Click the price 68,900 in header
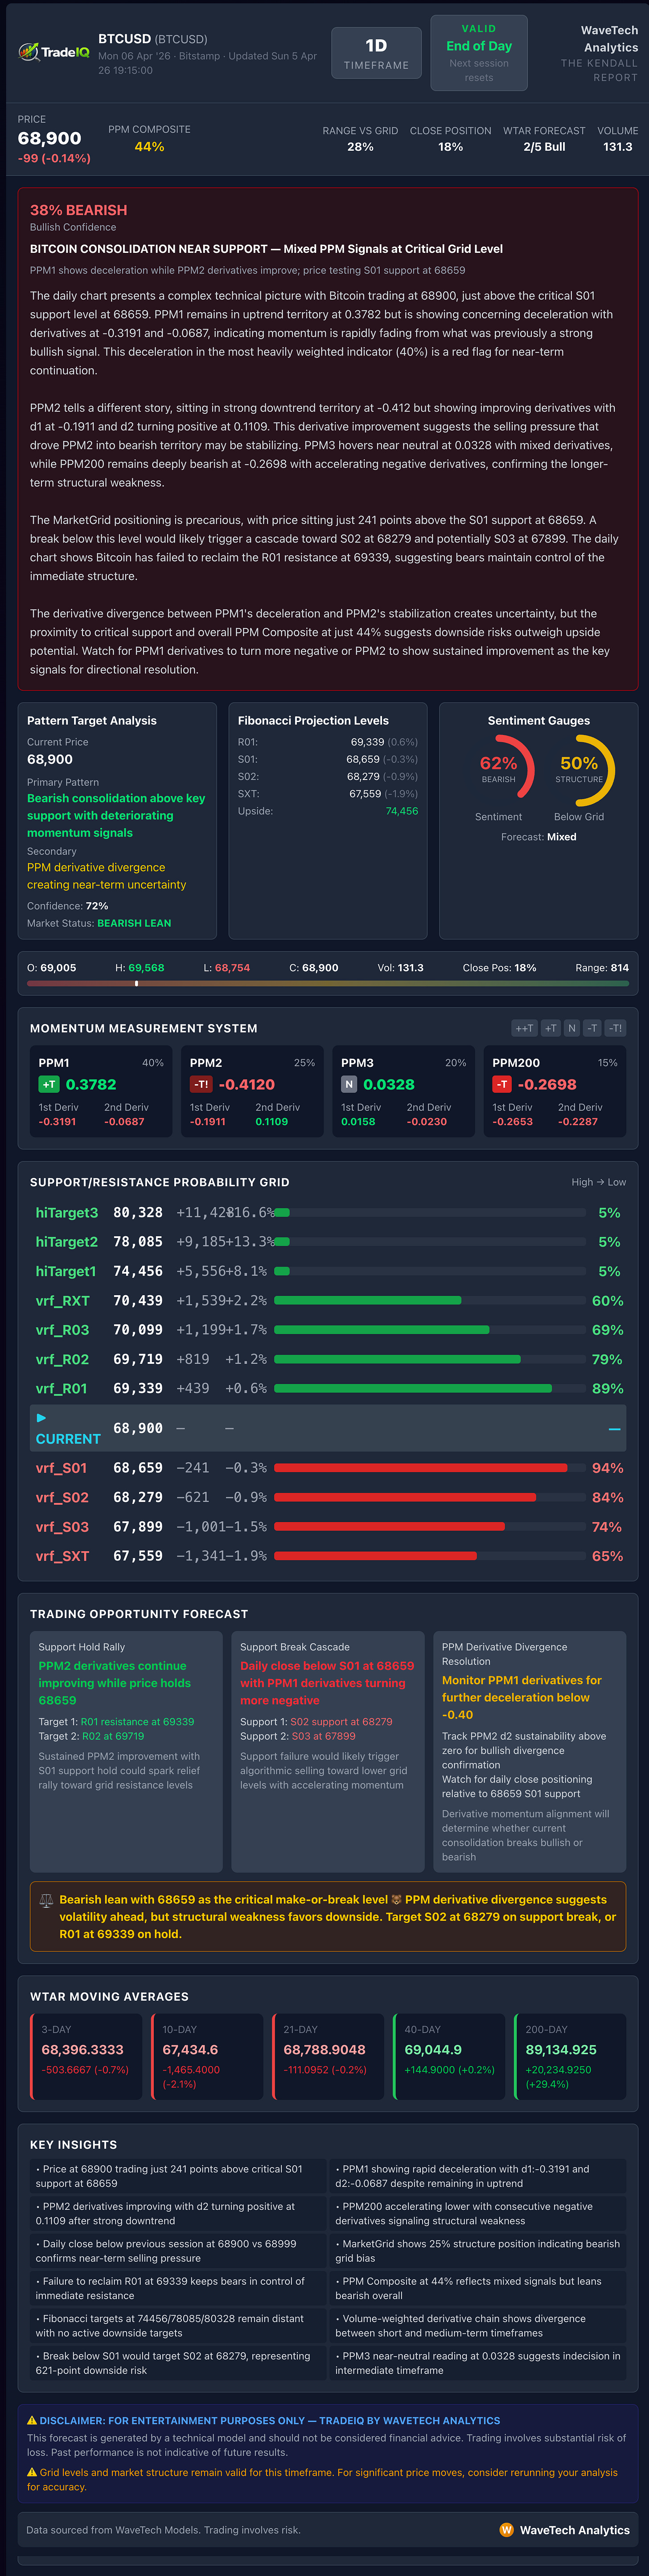 click(x=49, y=139)
